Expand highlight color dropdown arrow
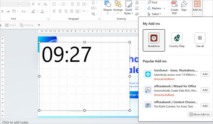Screen dimensions: 213x124 click(37, 12)
